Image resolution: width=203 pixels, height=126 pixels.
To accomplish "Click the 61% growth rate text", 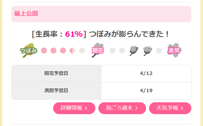I will [74, 34].
